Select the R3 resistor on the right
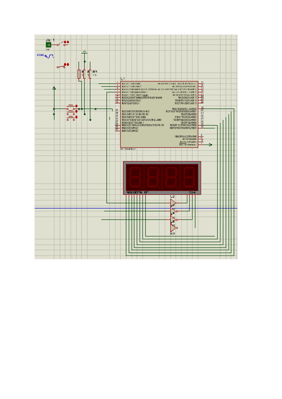282x399 pixels. 90,73
